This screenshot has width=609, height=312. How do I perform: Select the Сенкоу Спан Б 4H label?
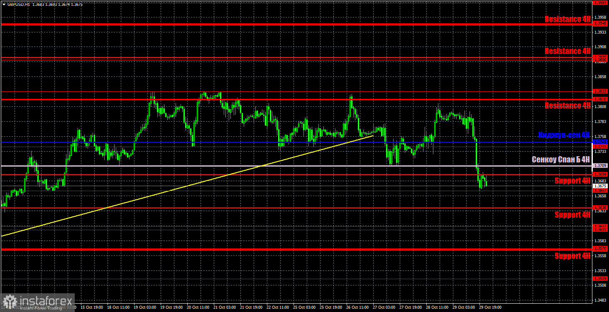tap(561, 160)
